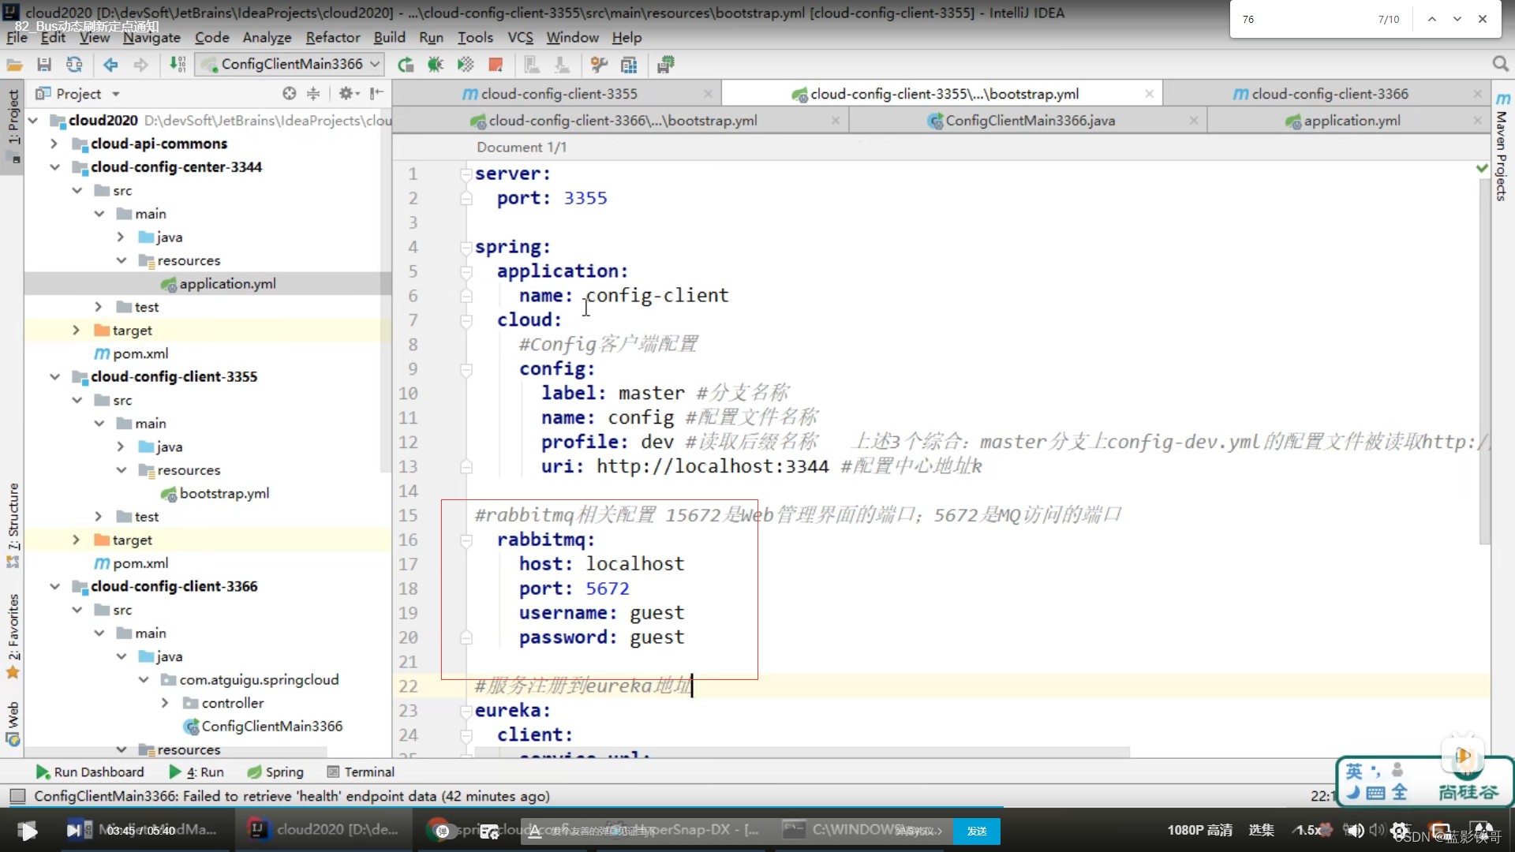Open the Web side tool window
The image size is (1515, 852).
click(13, 723)
